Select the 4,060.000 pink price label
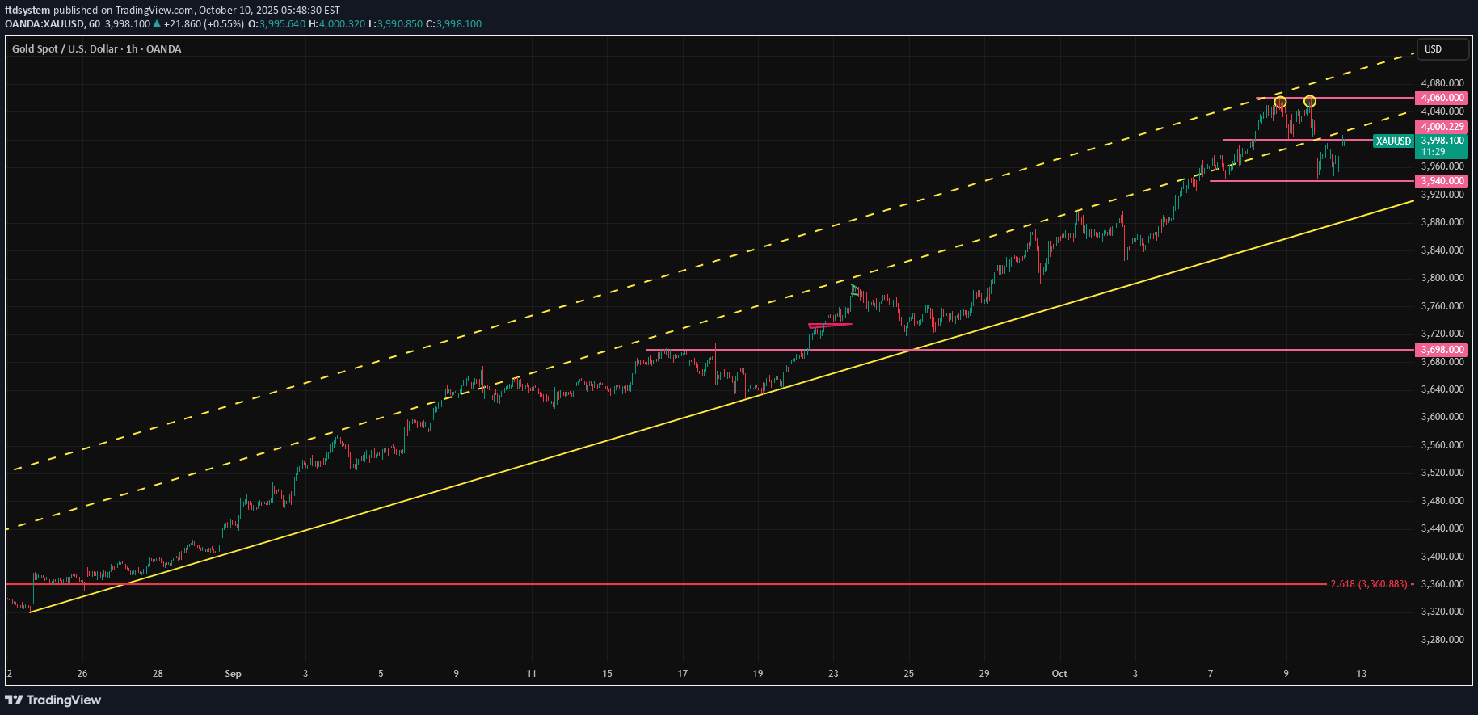1478x715 pixels. point(1442,98)
